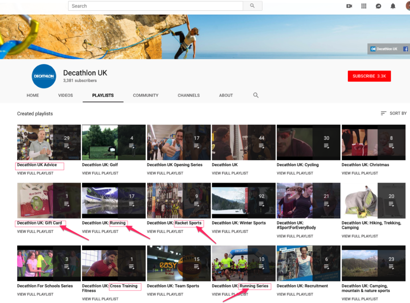This screenshot has width=410, height=303.
Task: Click playlist icon on Opening Series thumbnail
Action: coord(197,146)
